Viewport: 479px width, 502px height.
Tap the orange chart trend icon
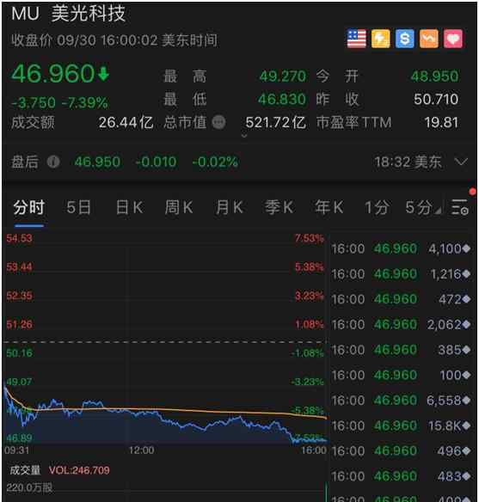429,39
